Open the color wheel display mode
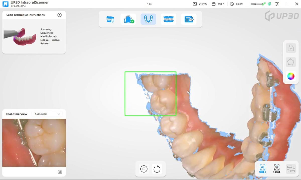301x180 pixels. click(x=291, y=76)
